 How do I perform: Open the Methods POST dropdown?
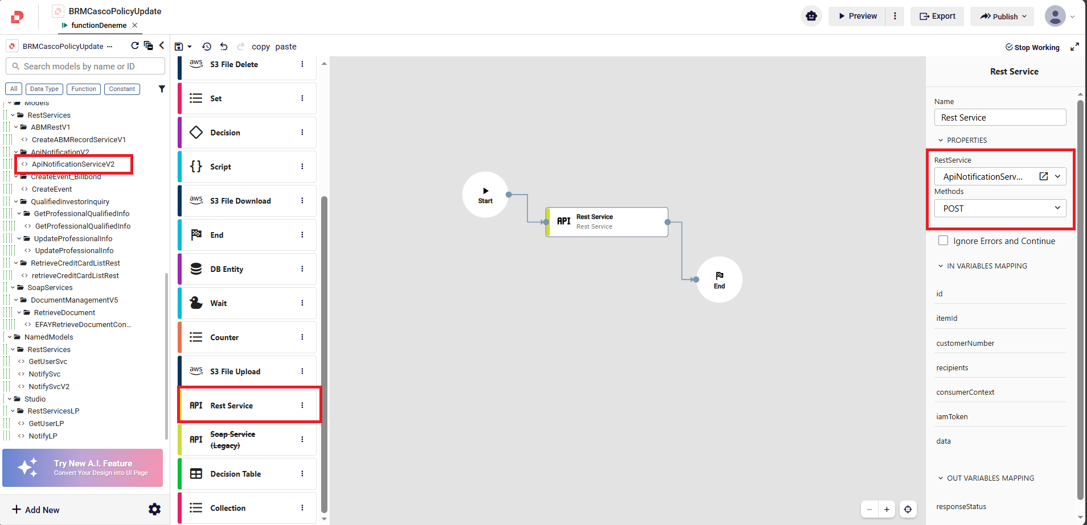1000,208
